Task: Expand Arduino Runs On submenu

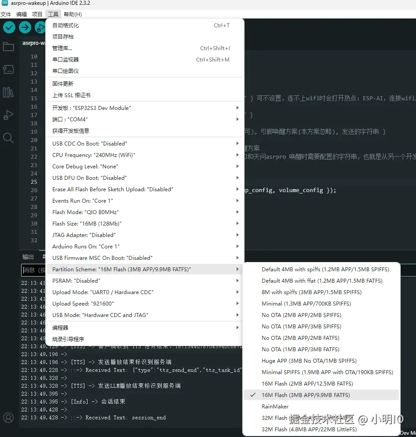Action: [145, 246]
